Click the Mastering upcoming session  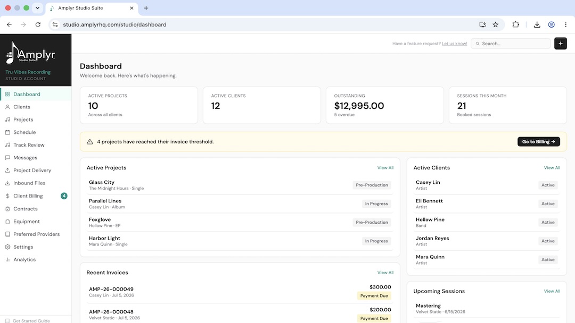click(x=487, y=308)
